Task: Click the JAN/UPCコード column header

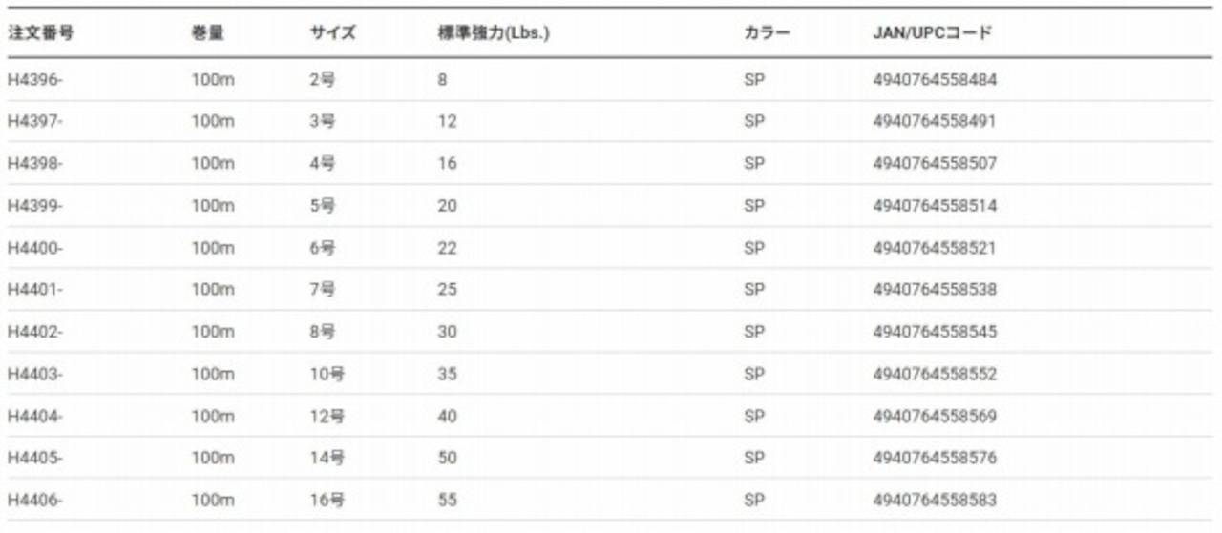Action: pyautogui.click(x=932, y=33)
